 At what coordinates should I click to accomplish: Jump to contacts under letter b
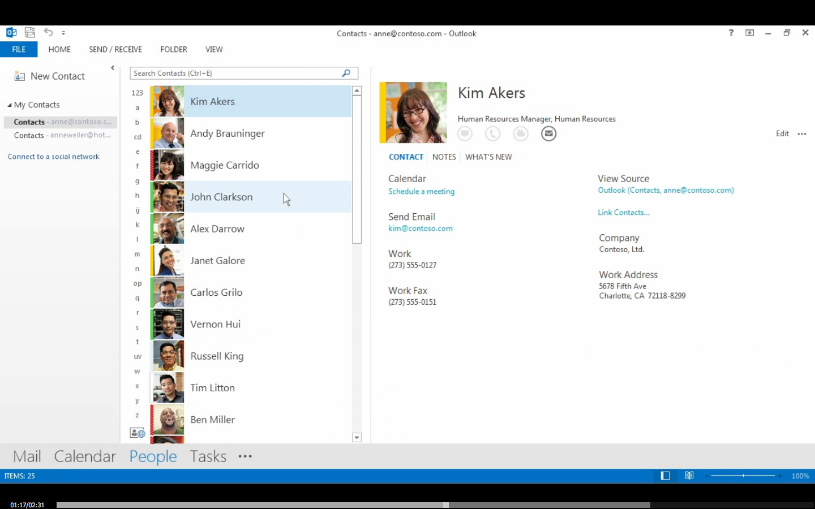coord(137,122)
